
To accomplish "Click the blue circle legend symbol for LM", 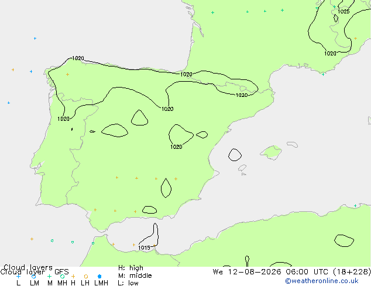I will tap(33, 276).
